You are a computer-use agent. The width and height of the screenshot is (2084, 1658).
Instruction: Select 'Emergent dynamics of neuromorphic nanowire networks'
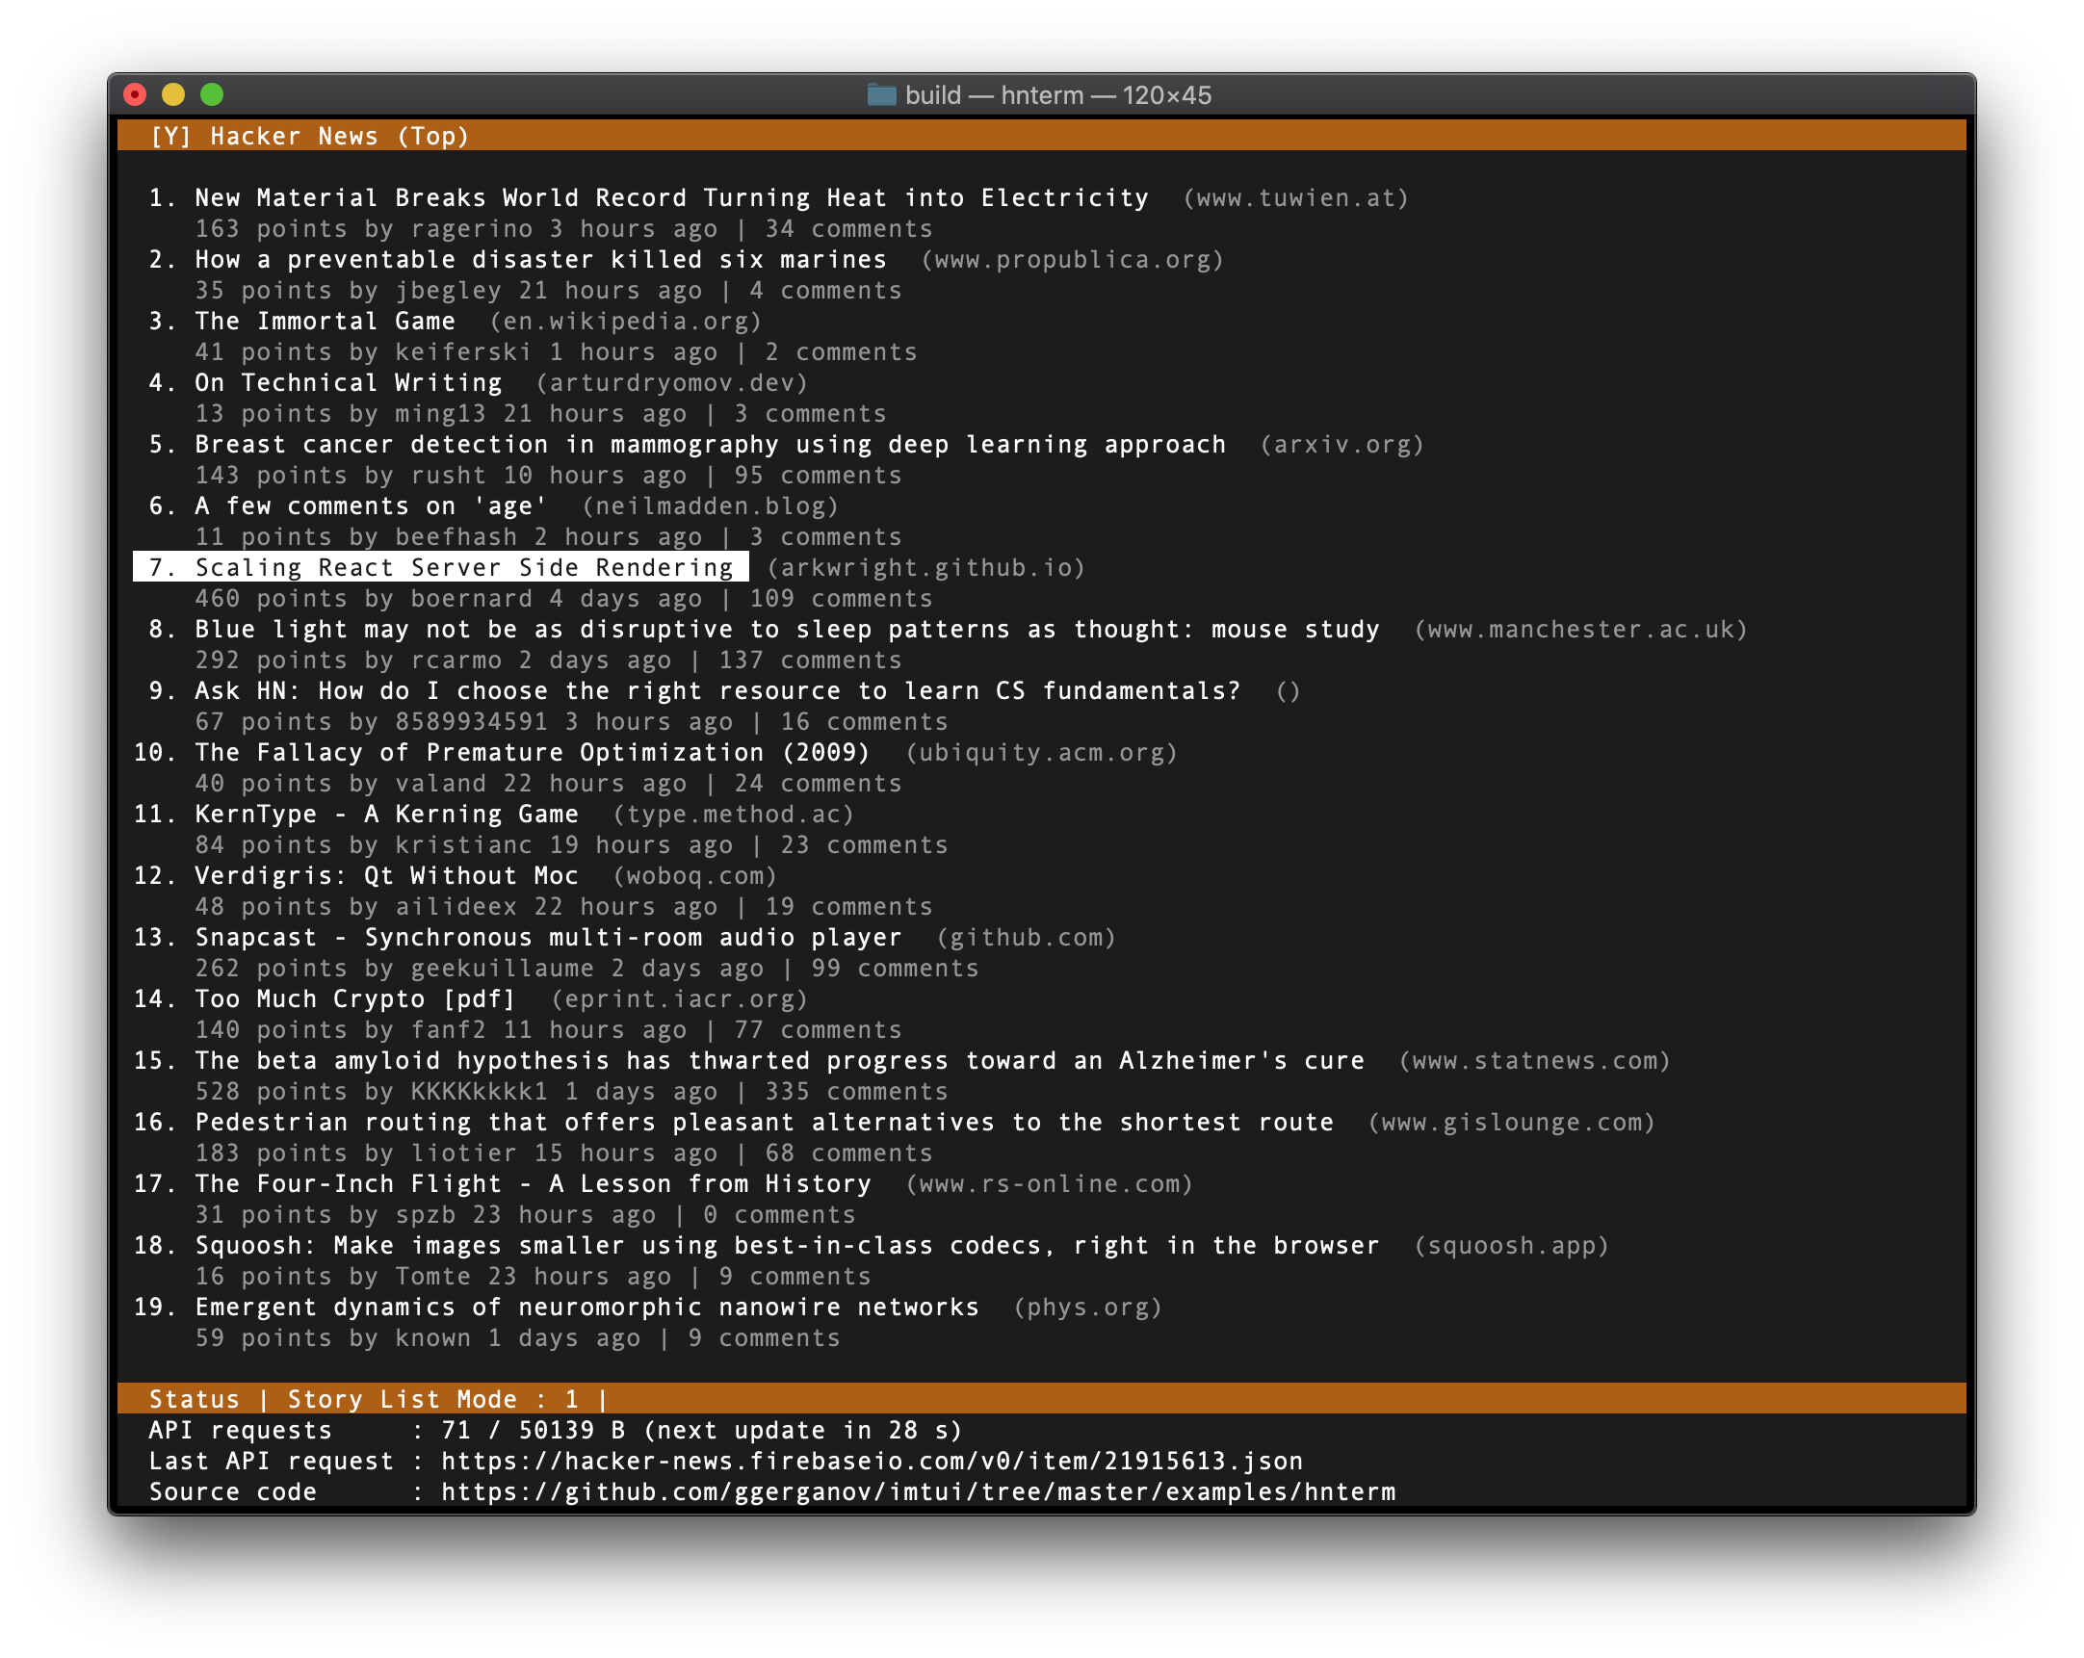pyautogui.click(x=586, y=1308)
